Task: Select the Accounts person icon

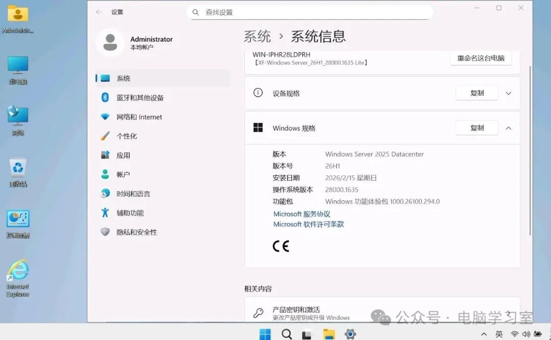Action: (x=105, y=174)
